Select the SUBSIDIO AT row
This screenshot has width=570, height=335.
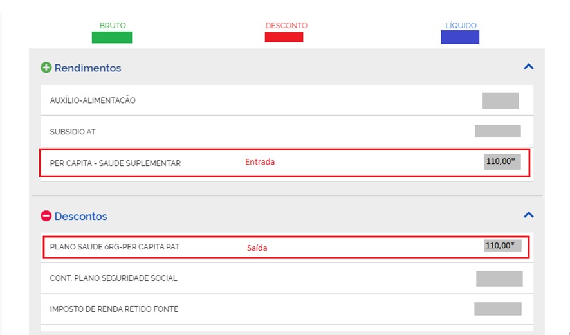click(73, 132)
